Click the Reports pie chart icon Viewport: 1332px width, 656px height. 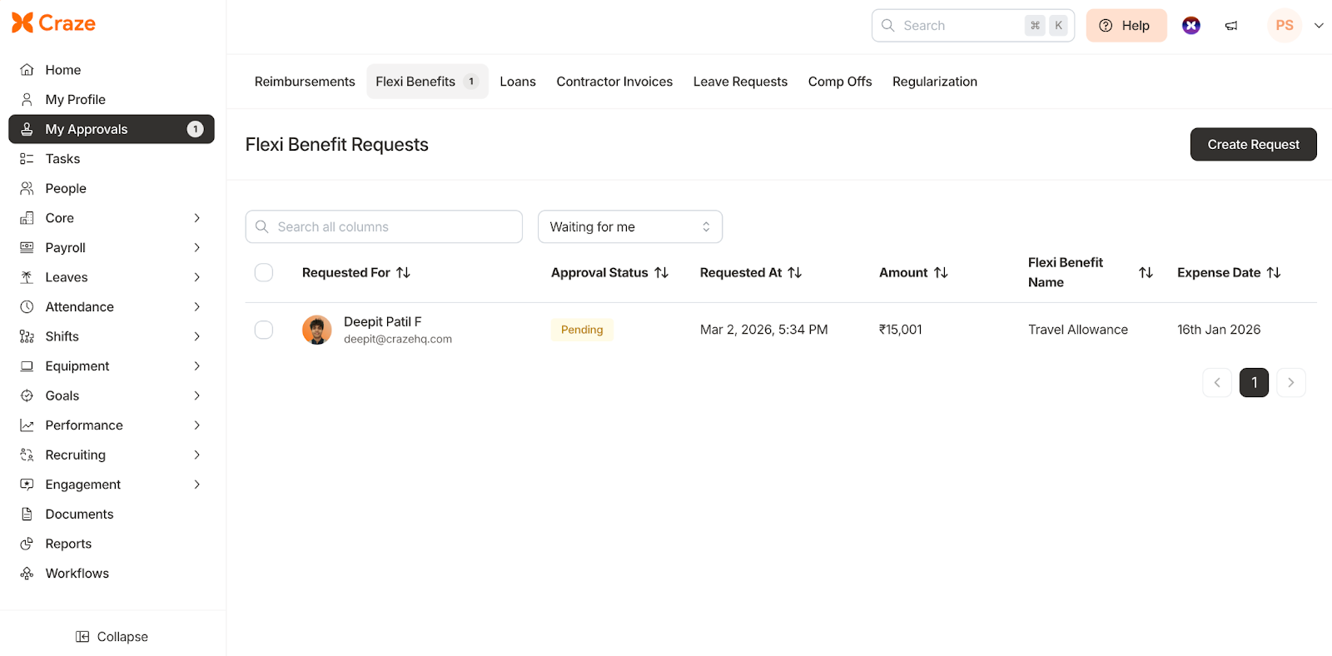coord(27,544)
